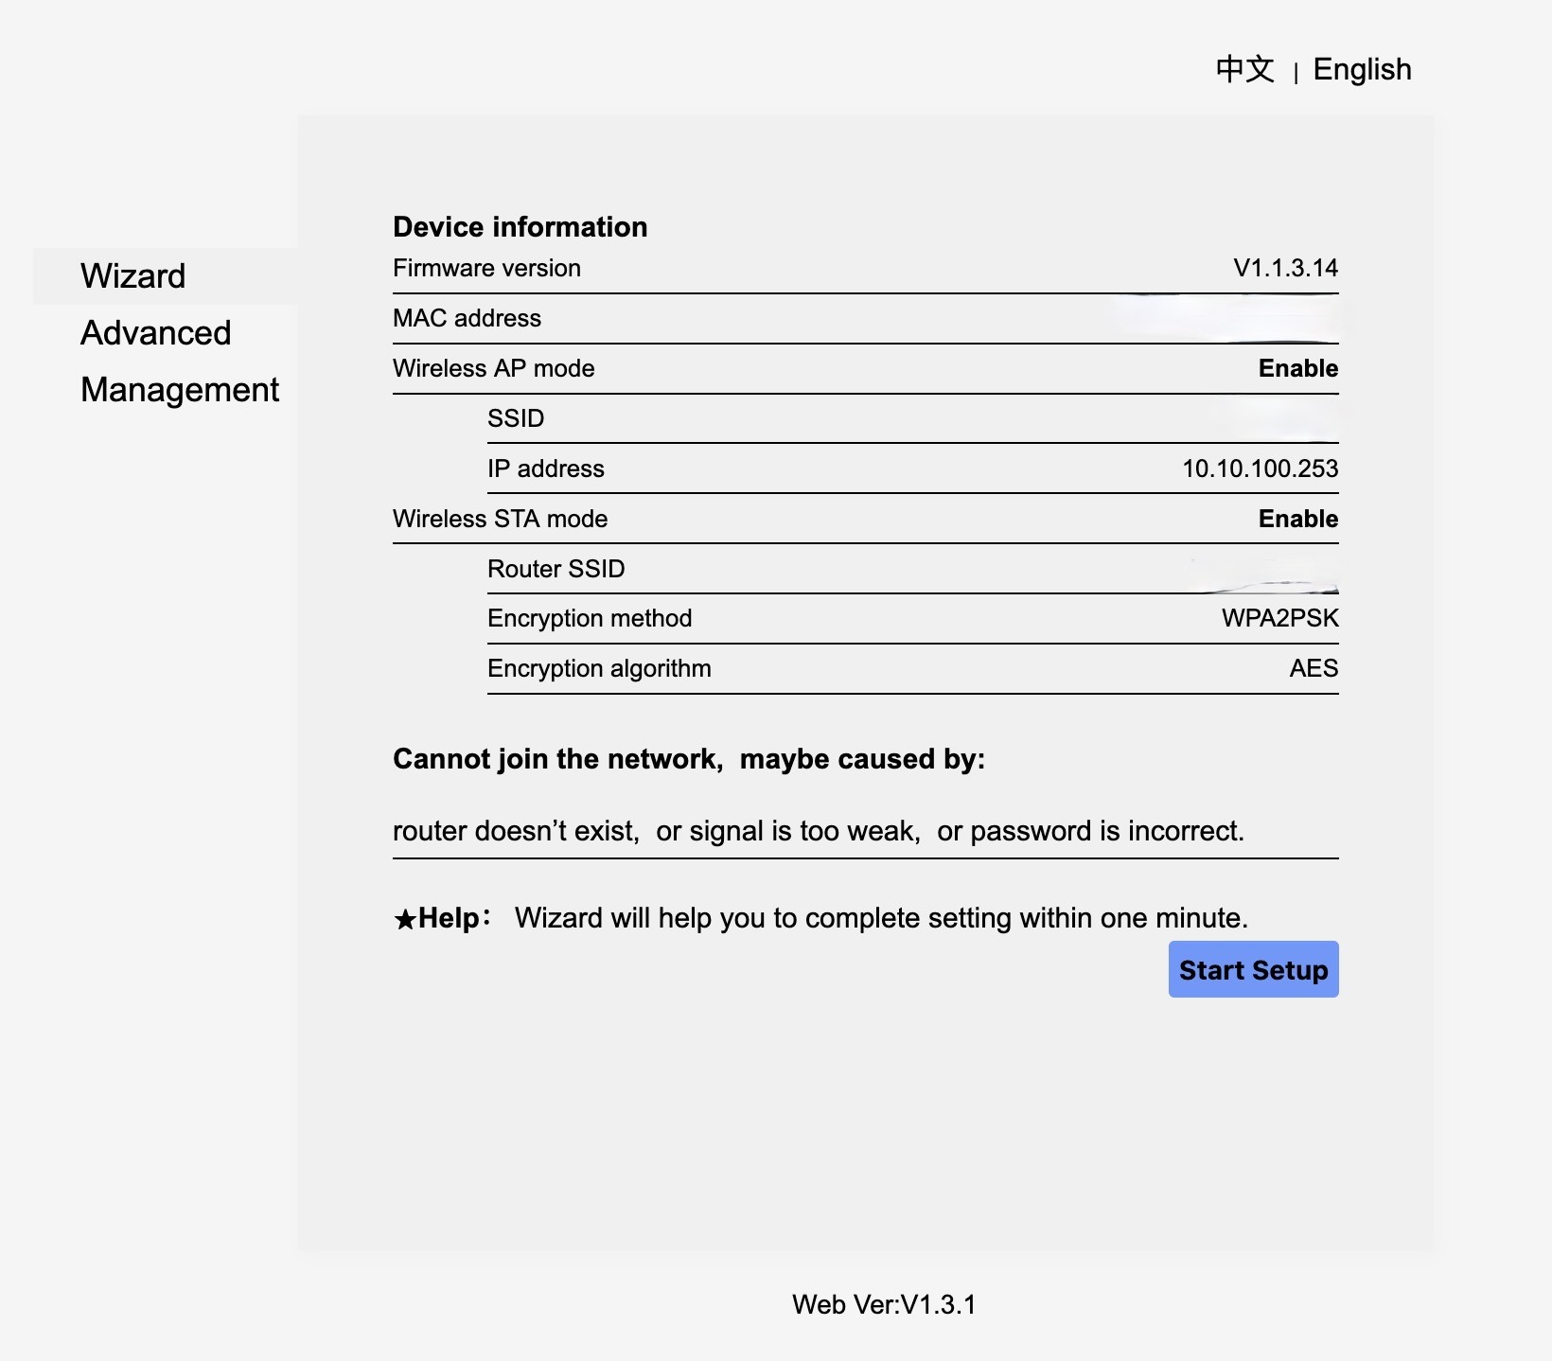Switch the language to English
Viewport: 1552px width, 1361px height.
coord(1362,70)
